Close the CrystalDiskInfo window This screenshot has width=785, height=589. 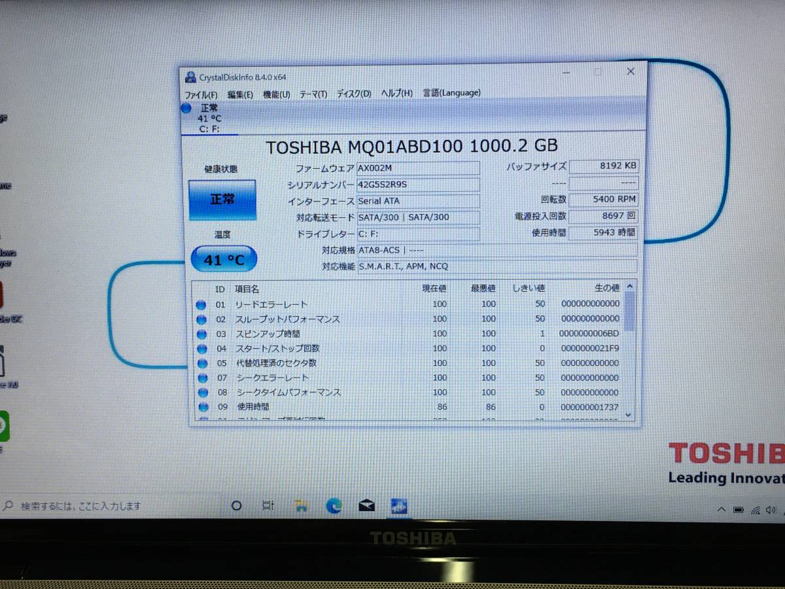[630, 71]
